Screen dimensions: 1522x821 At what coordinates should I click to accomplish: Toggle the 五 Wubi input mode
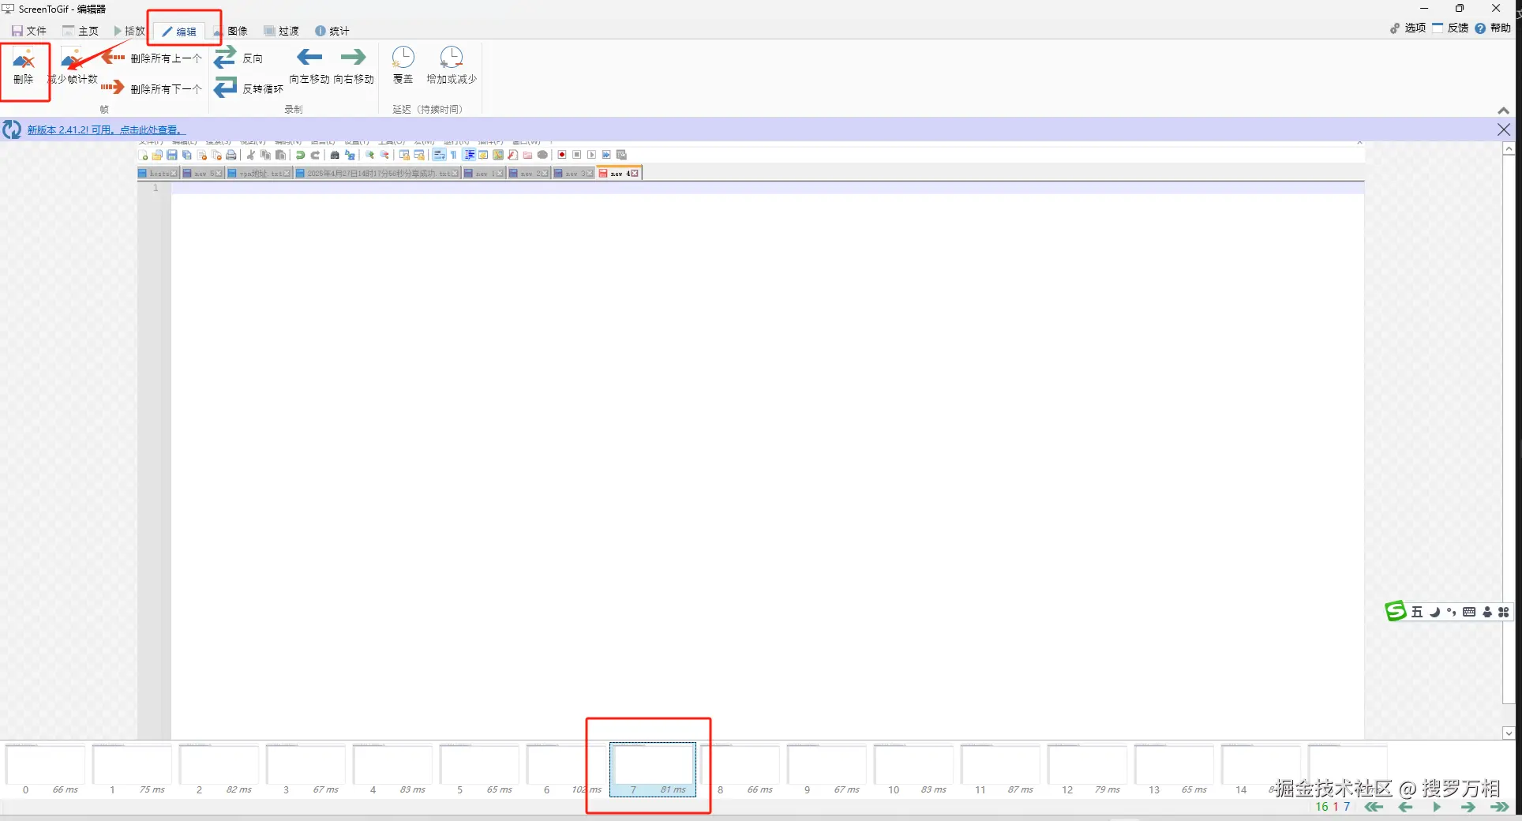[1417, 612]
